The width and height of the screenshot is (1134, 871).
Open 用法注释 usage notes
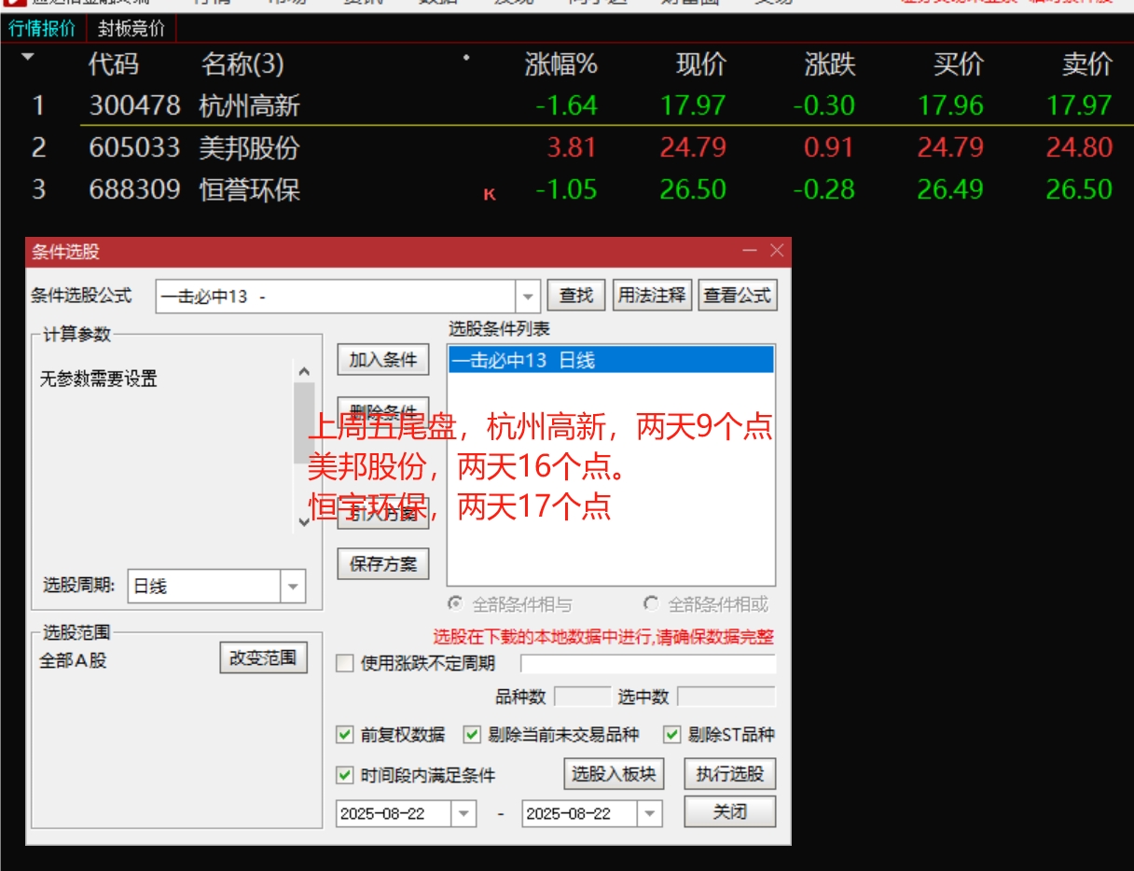[652, 296]
